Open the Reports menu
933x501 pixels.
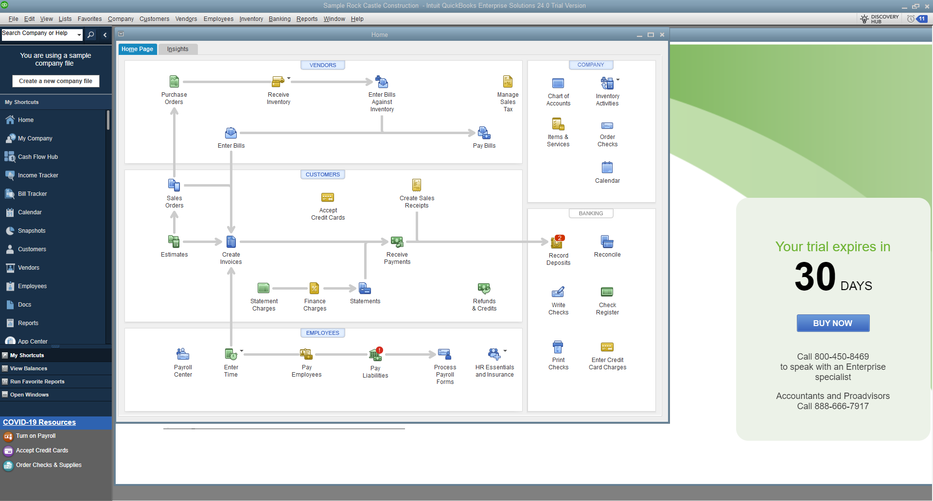pos(307,19)
